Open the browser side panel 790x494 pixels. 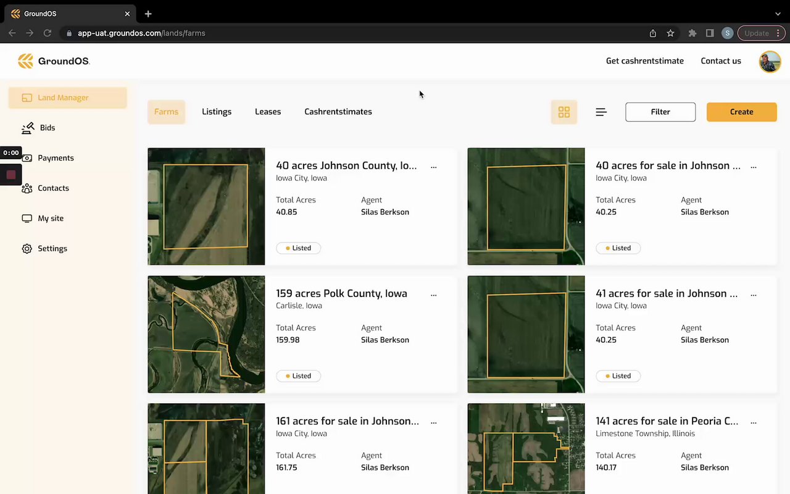tap(710, 33)
